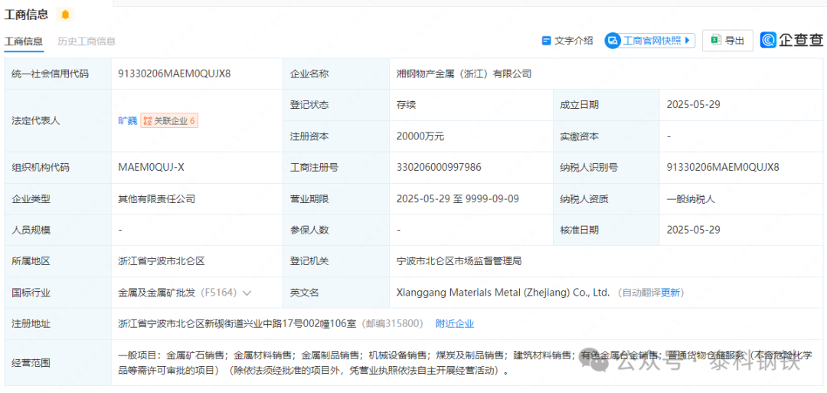The image size is (827, 393).
Task: Open the 附近企业 nearby companies link
Action: tap(455, 323)
